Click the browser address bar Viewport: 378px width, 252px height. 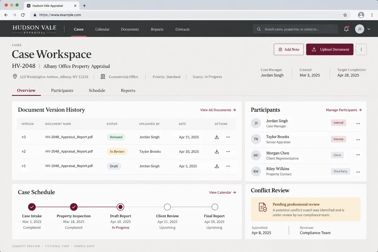[x=190, y=15]
